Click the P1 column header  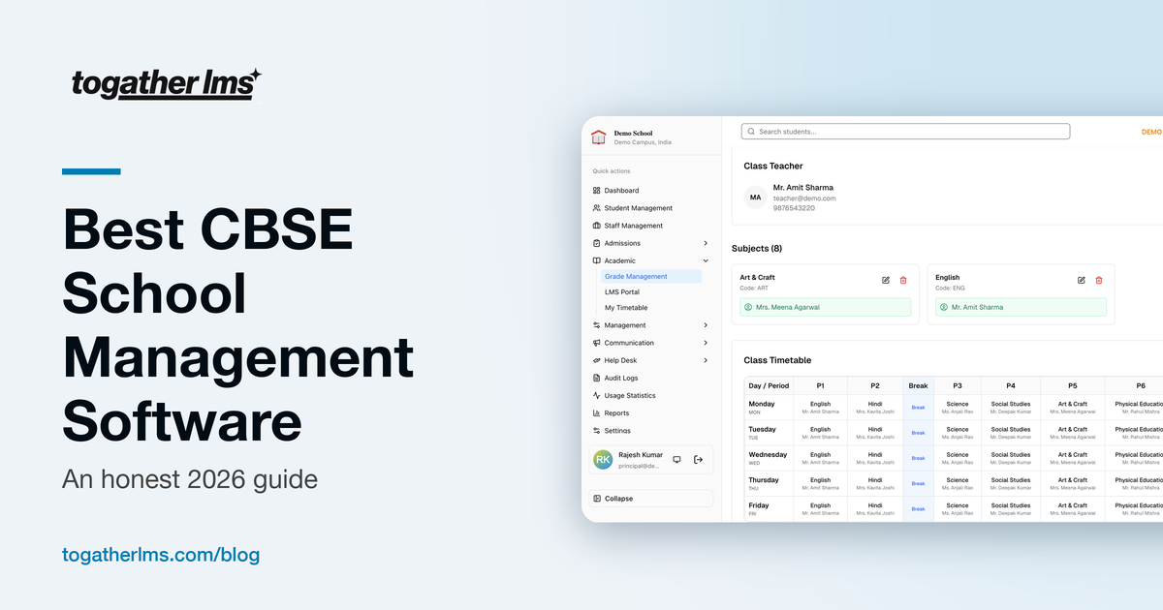pos(820,385)
